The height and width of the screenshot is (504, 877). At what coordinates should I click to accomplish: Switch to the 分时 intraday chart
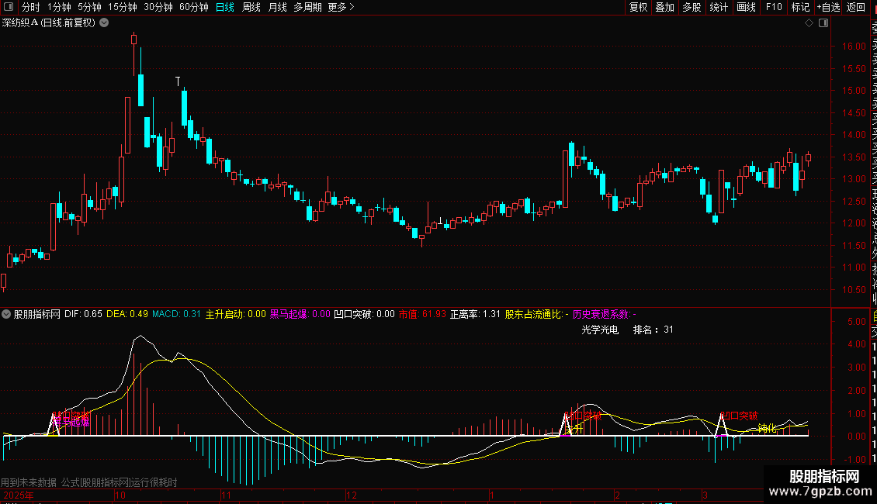click(x=31, y=7)
